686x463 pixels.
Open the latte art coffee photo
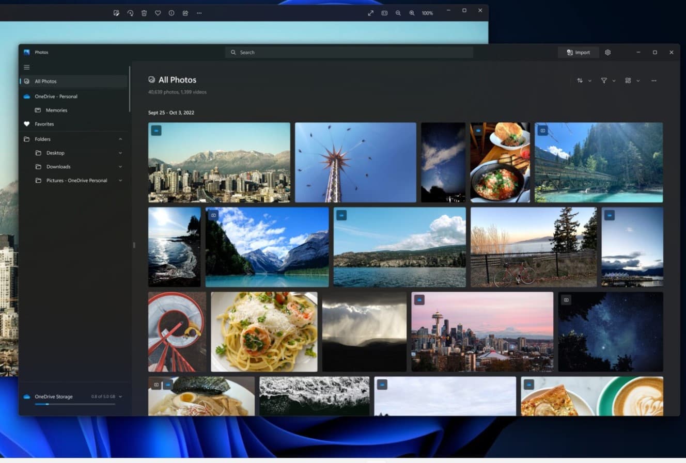[x=592, y=396]
